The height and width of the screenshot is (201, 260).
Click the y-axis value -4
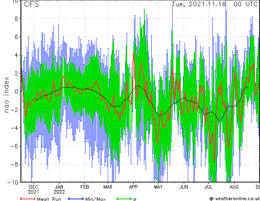pyautogui.click(x=14, y=128)
